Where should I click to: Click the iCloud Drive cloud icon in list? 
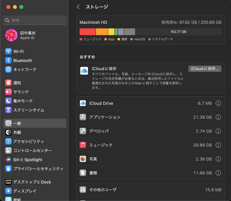(83, 103)
